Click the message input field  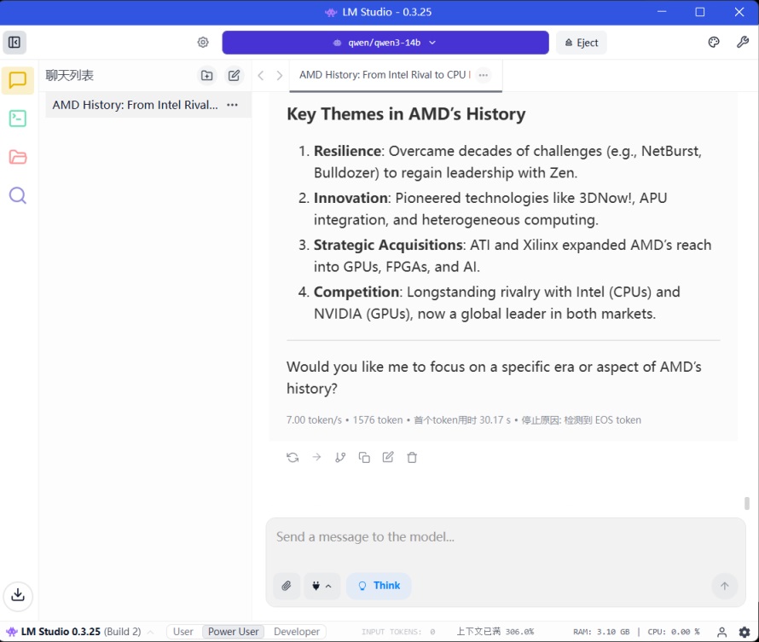click(505, 537)
